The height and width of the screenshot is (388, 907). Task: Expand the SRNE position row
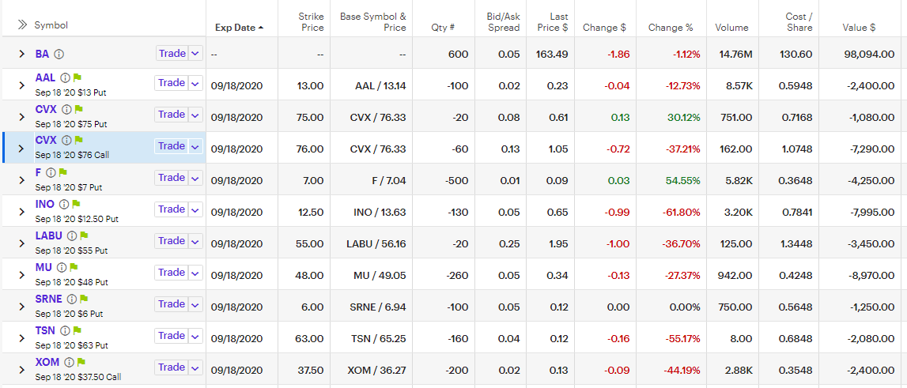22,307
